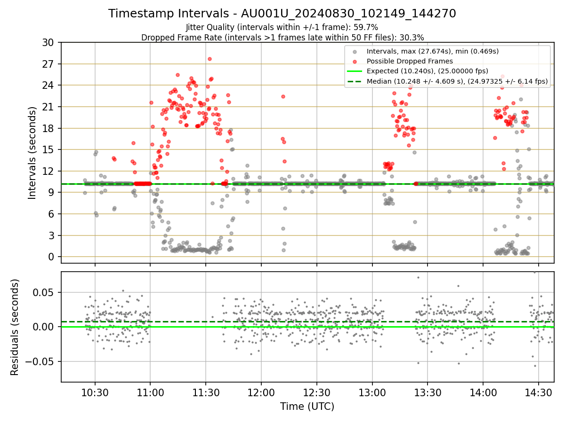The width and height of the screenshot is (565, 423).
Task: Click the dashed green line sample in the legend
Action: tap(355, 81)
